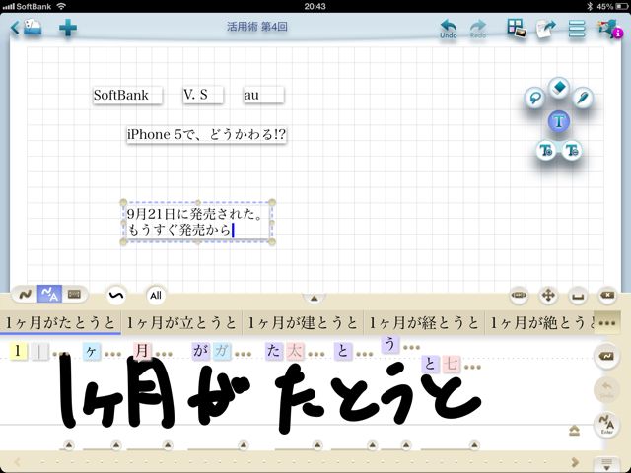This screenshot has width=631, height=473.
Task: Toggle the All character type filter
Action: [x=156, y=296]
